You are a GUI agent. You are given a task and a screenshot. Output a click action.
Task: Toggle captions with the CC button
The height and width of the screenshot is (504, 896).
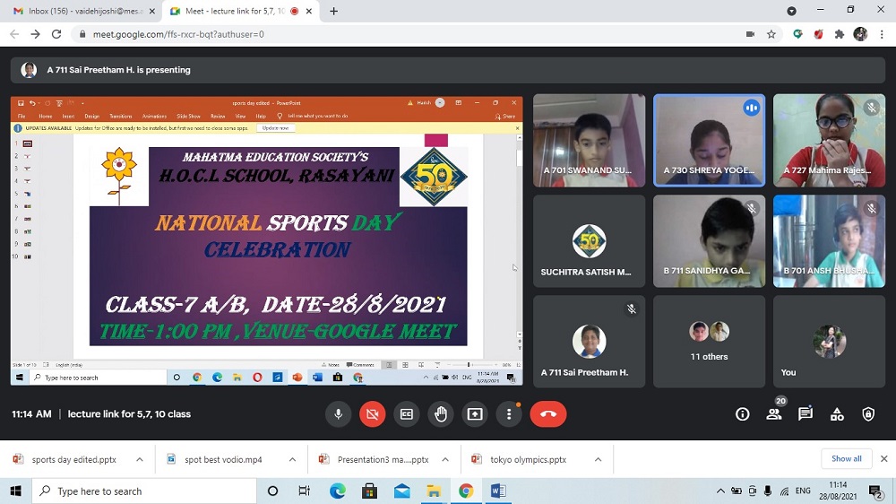point(407,414)
